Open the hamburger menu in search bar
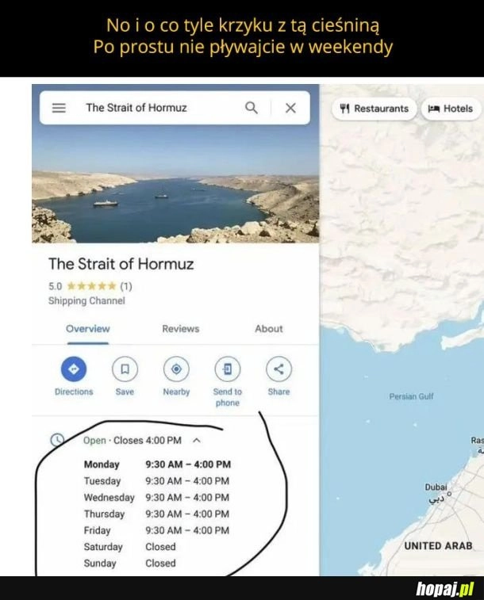Screen dimensions: 484x600 tap(59, 108)
